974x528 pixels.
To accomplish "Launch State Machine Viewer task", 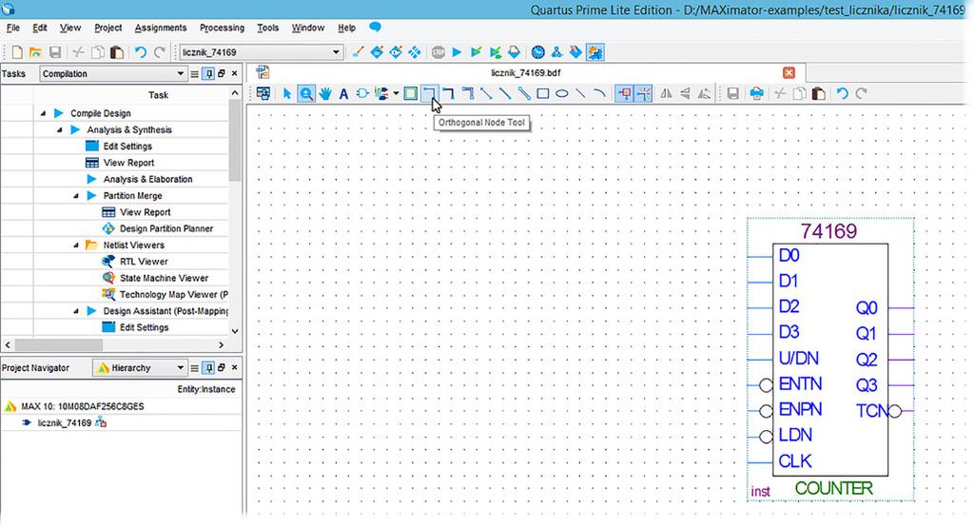I will pyautogui.click(x=164, y=279).
